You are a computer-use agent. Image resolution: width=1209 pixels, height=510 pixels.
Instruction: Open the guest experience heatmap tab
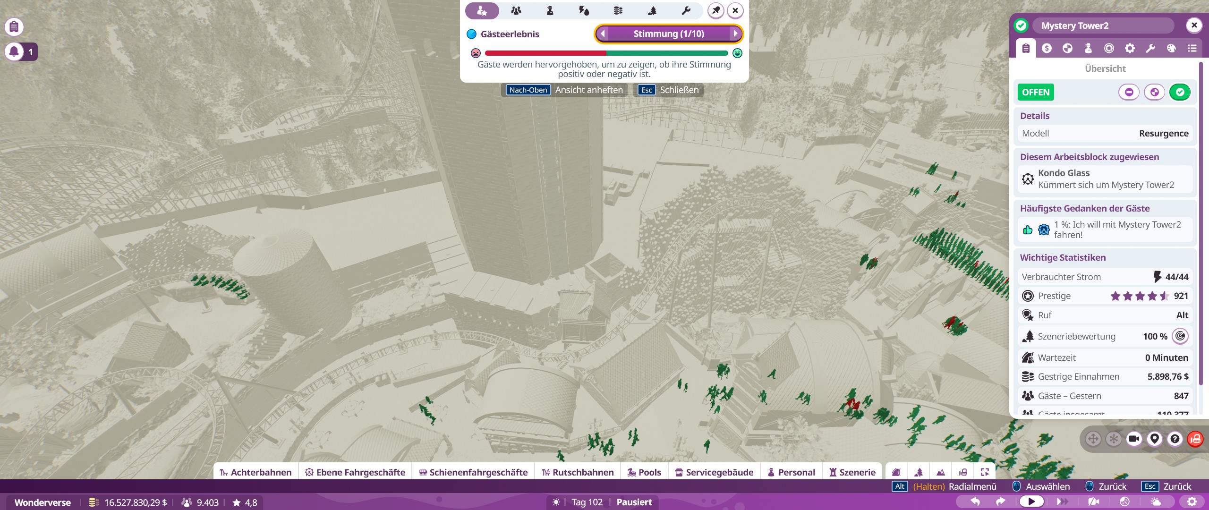click(482, 10)
